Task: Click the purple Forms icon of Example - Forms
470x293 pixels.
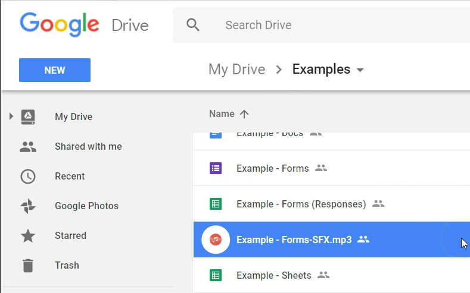Action: click(216, 168)
